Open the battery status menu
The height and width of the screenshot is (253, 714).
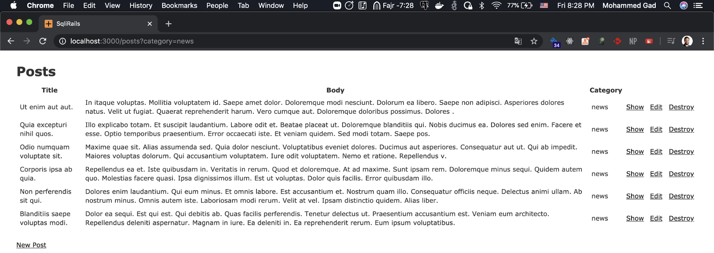click(x=520, y=5)
